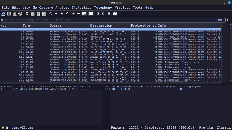Open the Analyze menu

point(62,8)
